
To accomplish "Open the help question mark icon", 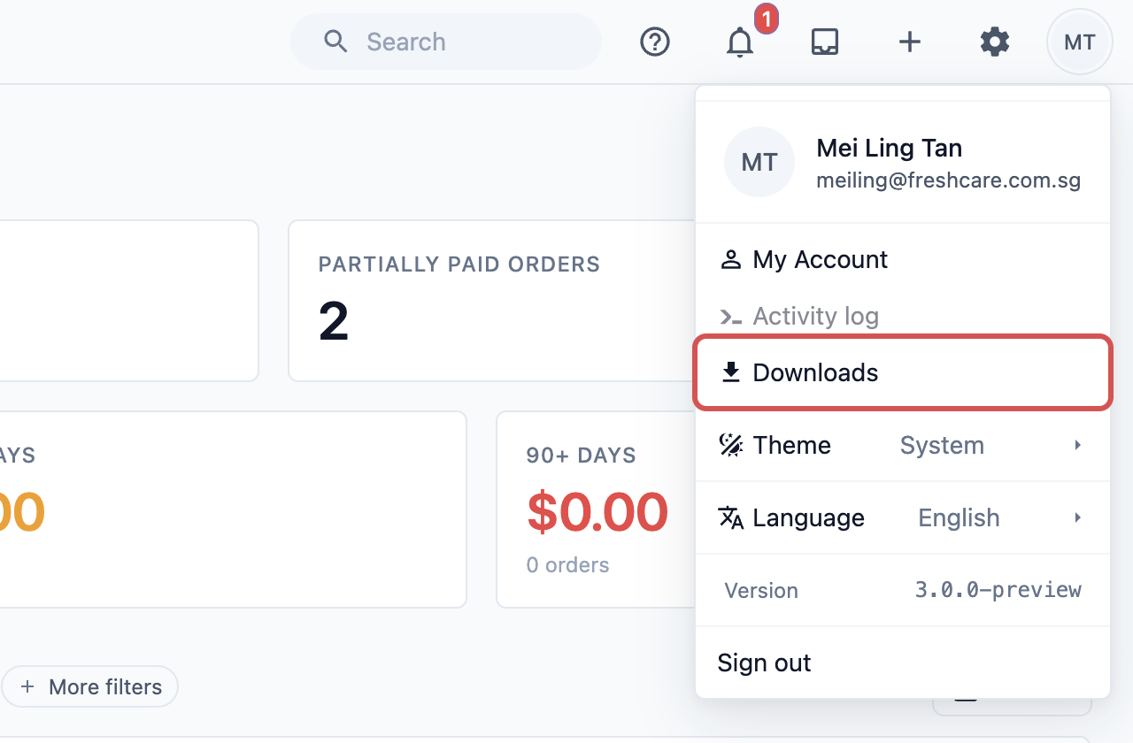I will coord(655,42).
